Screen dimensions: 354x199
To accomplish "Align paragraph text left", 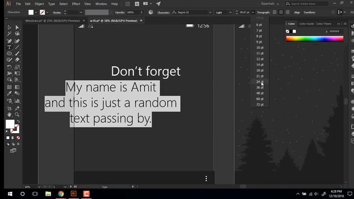I will [274, 12].
